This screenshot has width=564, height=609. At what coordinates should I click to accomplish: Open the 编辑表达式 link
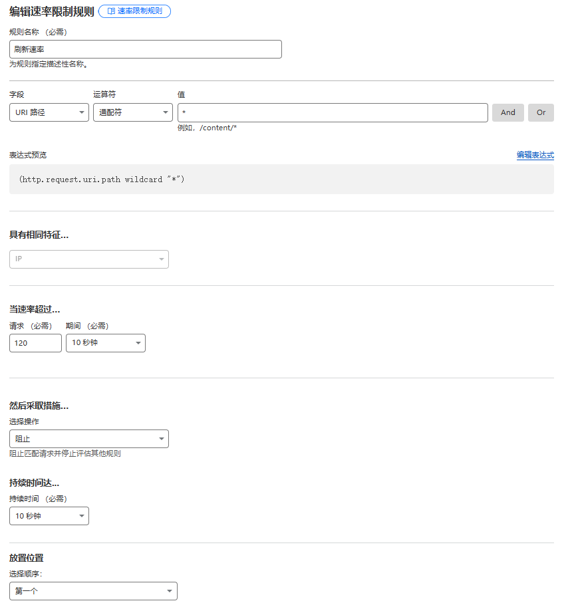535,155
